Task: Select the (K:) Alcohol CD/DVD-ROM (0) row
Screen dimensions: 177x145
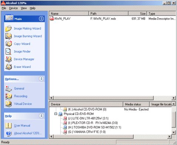Action: (87, 109)
